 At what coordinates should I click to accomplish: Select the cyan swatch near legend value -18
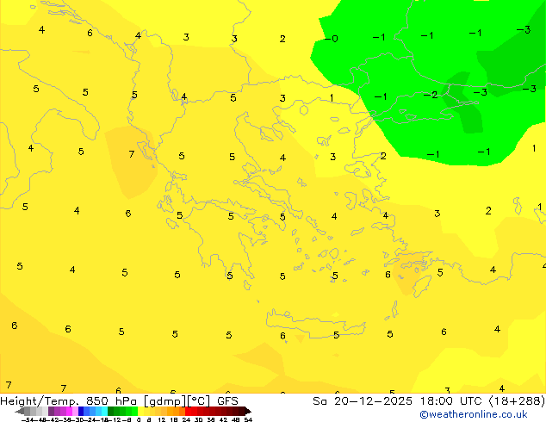click(x=105, y=411)
